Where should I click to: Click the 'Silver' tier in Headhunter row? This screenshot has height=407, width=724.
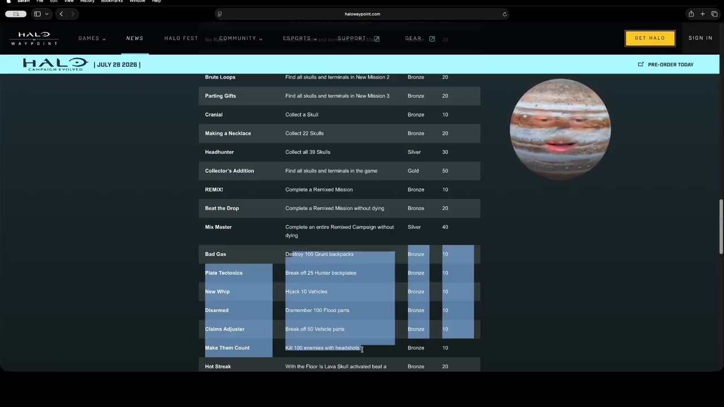pyautogui.click(x=414, y=152)
